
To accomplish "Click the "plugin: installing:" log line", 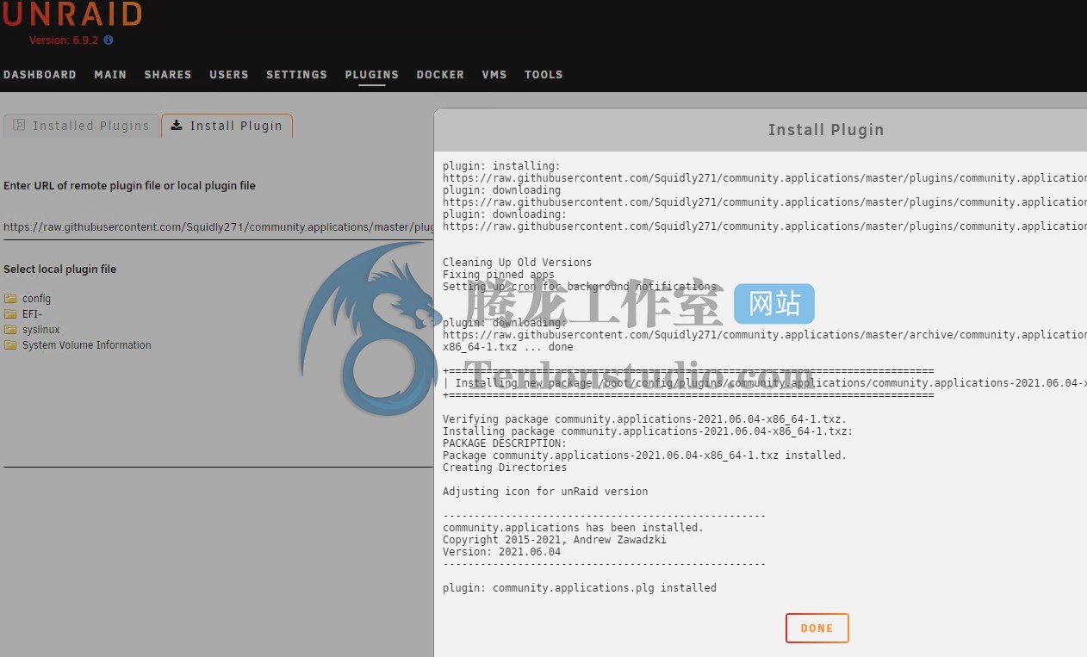I will (x=501, y=166).
